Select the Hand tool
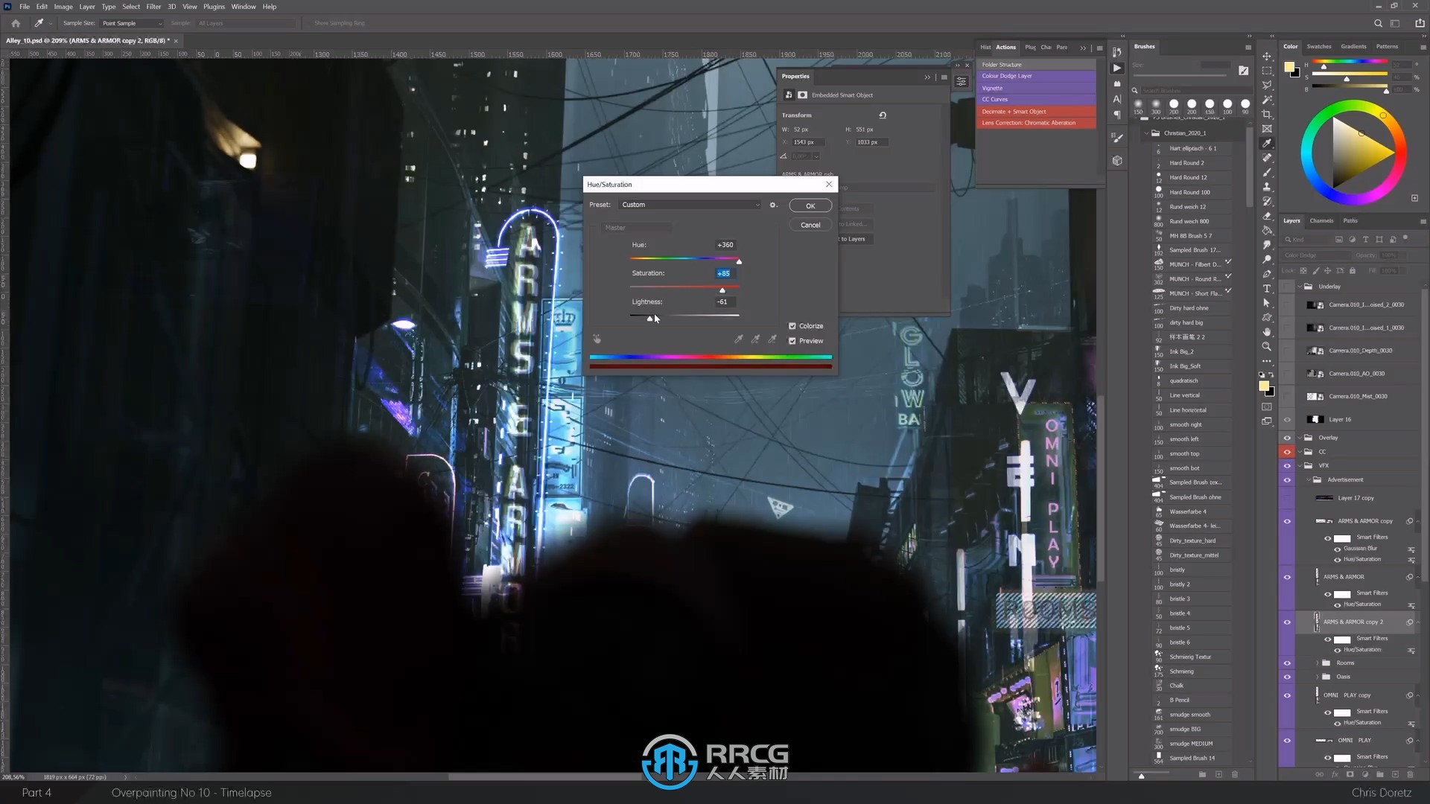 [1267, 332]
